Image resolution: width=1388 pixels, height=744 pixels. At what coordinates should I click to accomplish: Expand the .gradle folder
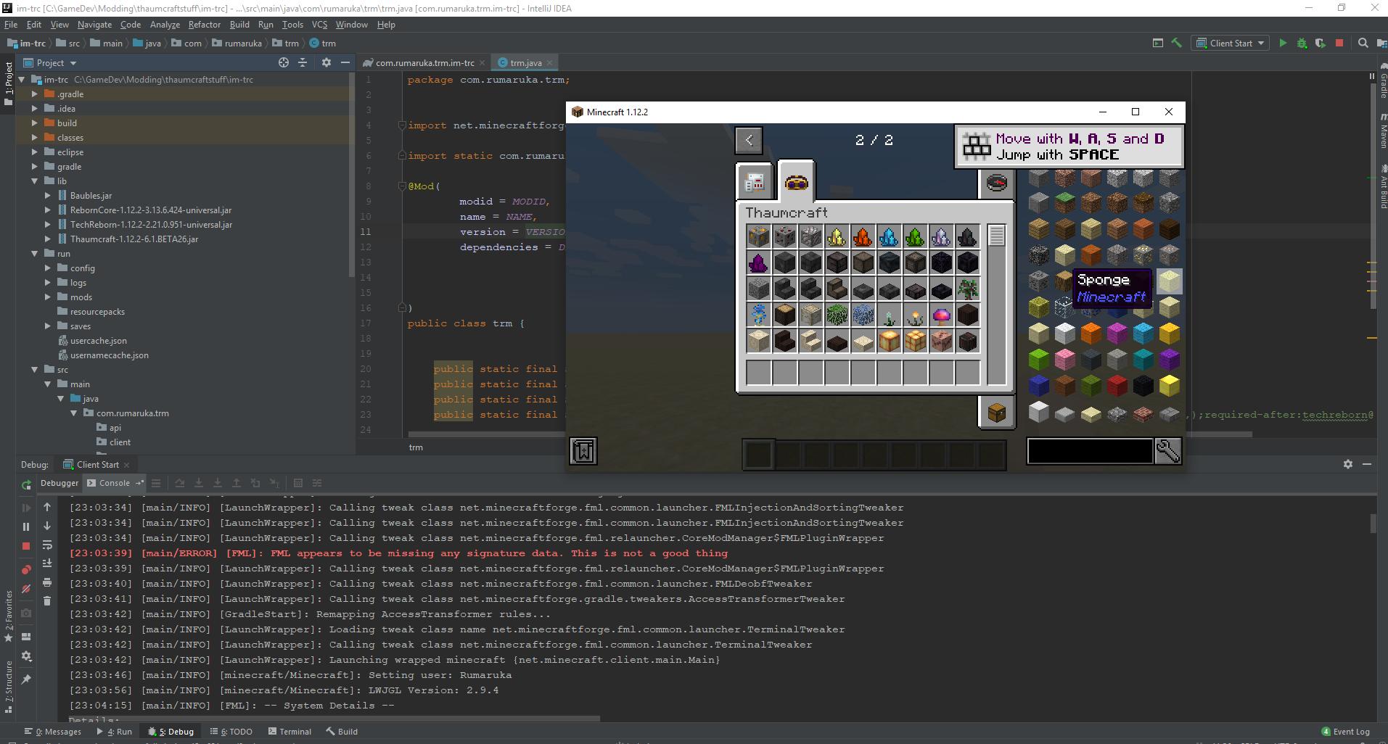point(34,94)
